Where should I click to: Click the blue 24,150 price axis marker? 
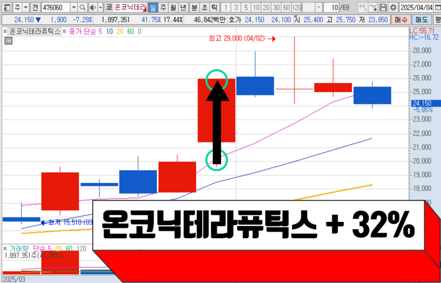click(x=425, y=104)
